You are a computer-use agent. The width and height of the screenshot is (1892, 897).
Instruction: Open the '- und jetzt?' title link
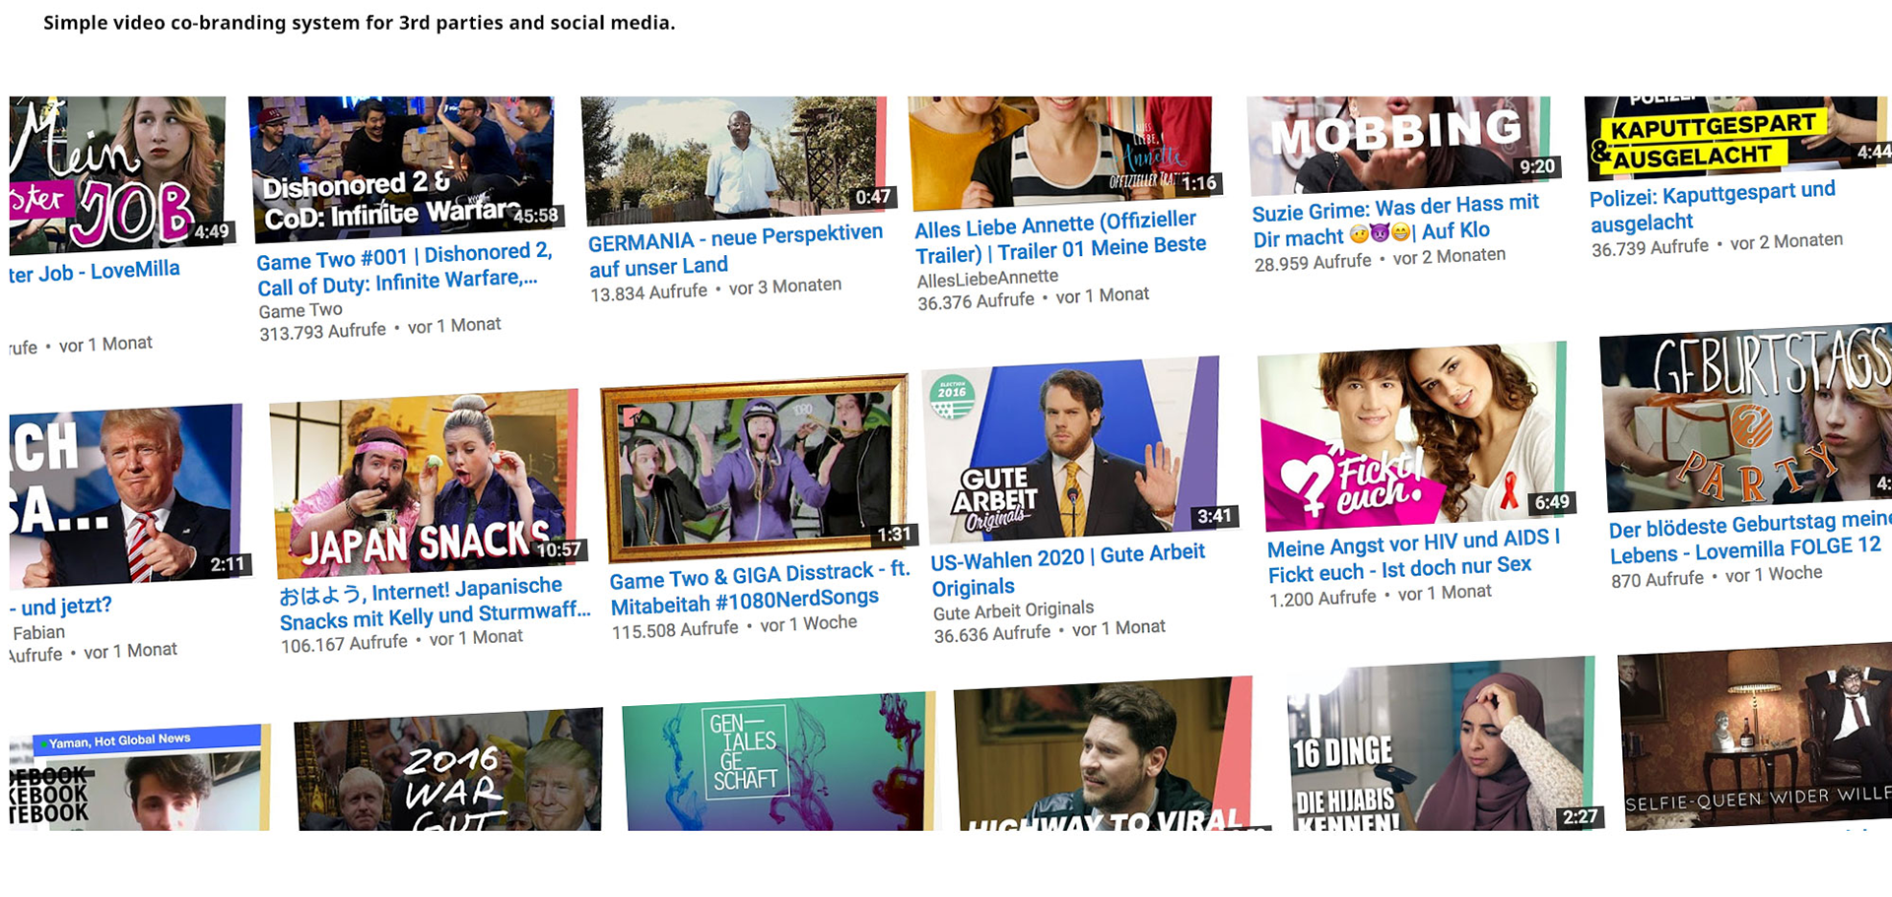pos(61,607)
